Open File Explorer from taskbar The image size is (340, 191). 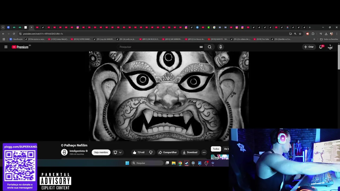173,163
